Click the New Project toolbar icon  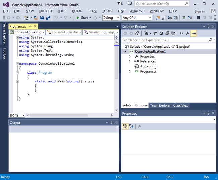coord(26,18)
